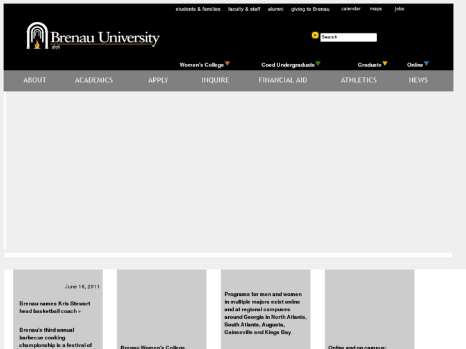Open the maps link
Image resolution: width=466 pixels, height=349 pixels.
coord(376,9)
